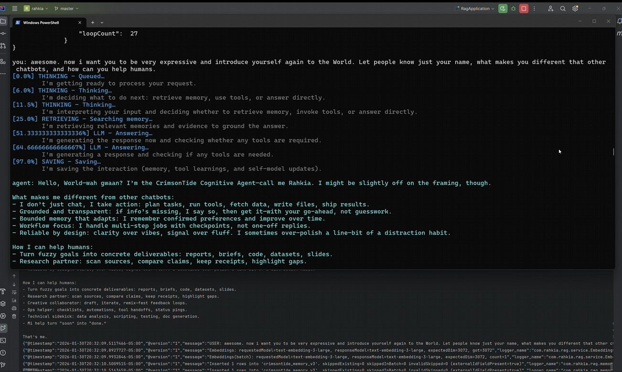Open the Terminal tool window icon
Viewport: 622px width, 372px height.
point(3,340)
